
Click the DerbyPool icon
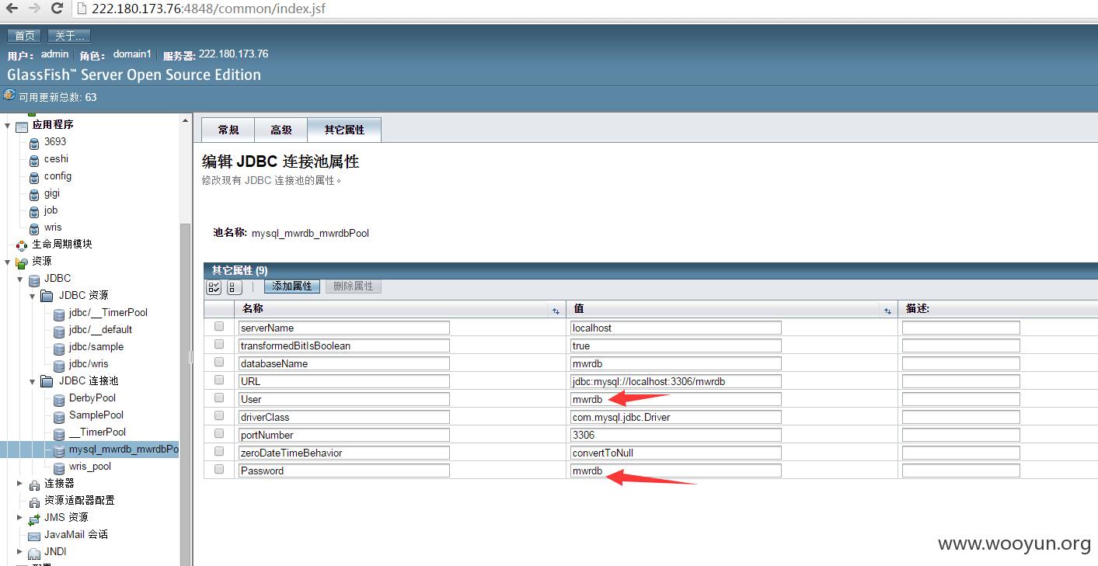point(59,399)
